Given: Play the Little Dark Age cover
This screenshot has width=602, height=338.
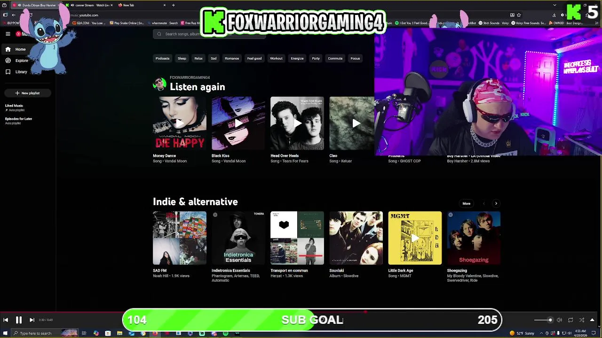Looking at the screenshot, I should [x=415, y=238].
